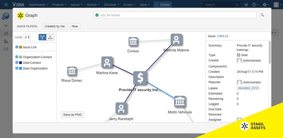The width and height of the screenshot is (283, 138).
Task: Click the Create button
Action: coord(165,5)
